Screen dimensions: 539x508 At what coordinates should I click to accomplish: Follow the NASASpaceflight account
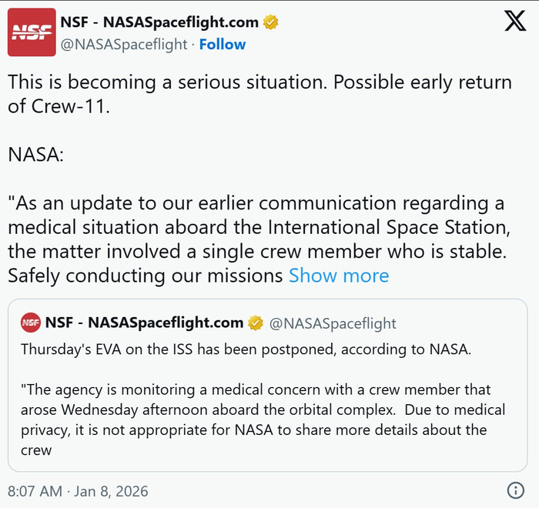(223, 45)
